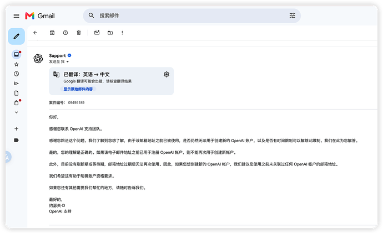This screenshot has height=233, width=383.
Task: Show original message via 显示原始邮件内容
Action: tap(78, 89)
